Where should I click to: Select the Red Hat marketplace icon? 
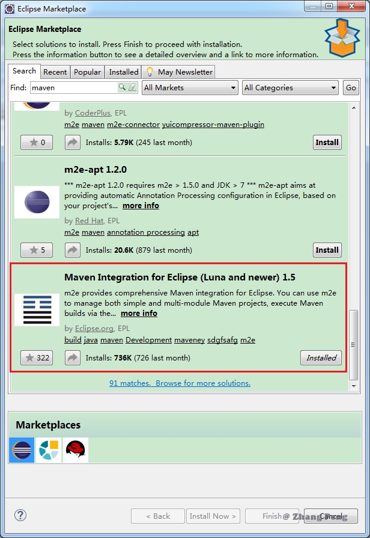pos(76,450)
